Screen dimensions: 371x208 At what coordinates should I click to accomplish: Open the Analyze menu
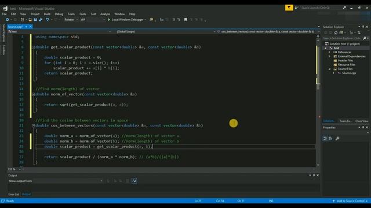coord(105,14)
